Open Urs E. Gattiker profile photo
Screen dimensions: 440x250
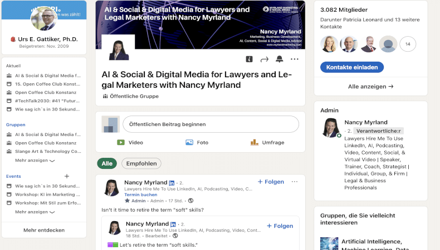tap(44, 18)
